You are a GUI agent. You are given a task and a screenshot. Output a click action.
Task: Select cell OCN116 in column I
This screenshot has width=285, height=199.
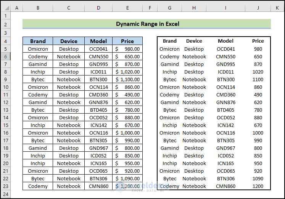[x=225, y=133]
